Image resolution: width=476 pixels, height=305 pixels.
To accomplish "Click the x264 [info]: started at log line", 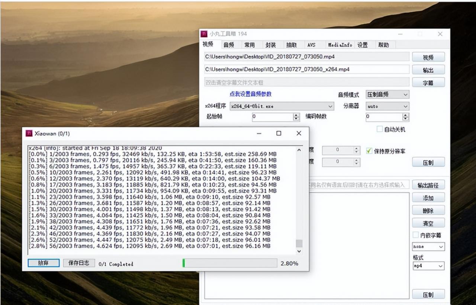I will click(x=95, y=148).
